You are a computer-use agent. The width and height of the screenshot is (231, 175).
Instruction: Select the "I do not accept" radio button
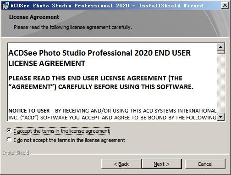(x=9, y=140)
